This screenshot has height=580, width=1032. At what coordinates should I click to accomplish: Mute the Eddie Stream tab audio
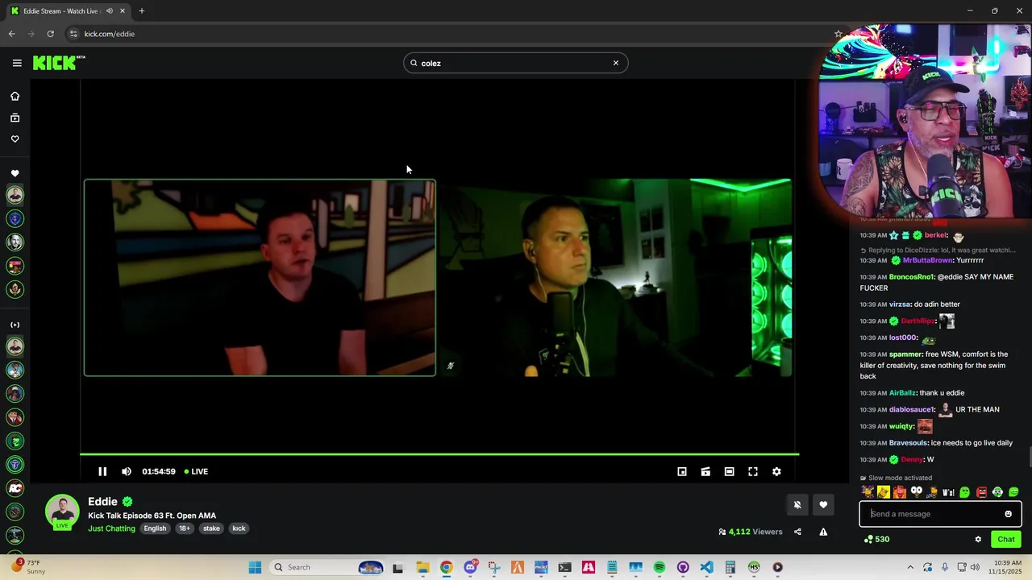coord(110,11)
